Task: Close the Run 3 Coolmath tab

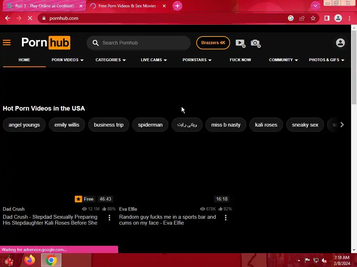Action: pos(81,6)
